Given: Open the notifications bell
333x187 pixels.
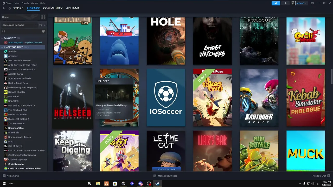Looking at the screenshot, I should point(285,3).
